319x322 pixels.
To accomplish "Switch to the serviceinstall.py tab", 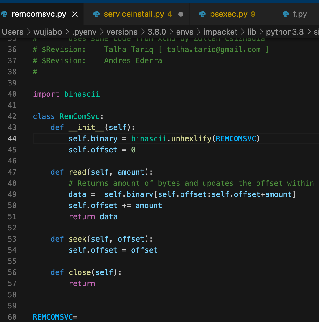I will [x=134, y=14].
